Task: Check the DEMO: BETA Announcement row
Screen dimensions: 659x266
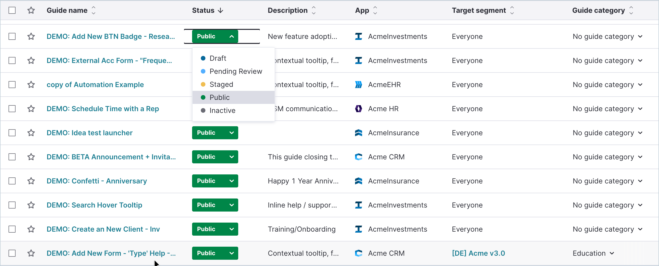Action: (x=12, y=157)
